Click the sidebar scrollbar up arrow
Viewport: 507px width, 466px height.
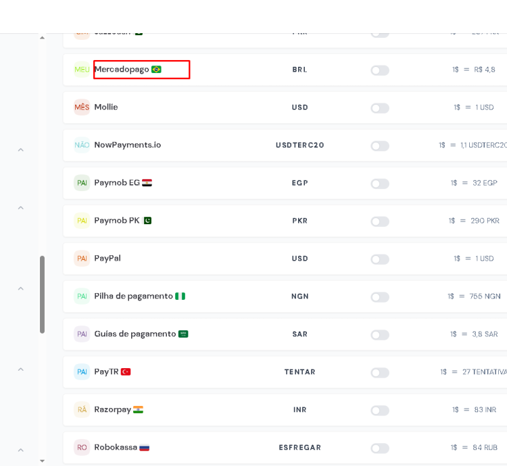click(42, 38)
